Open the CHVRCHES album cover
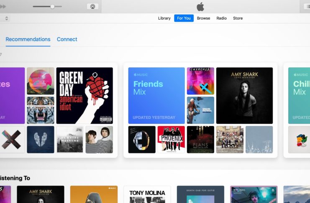 200,81
